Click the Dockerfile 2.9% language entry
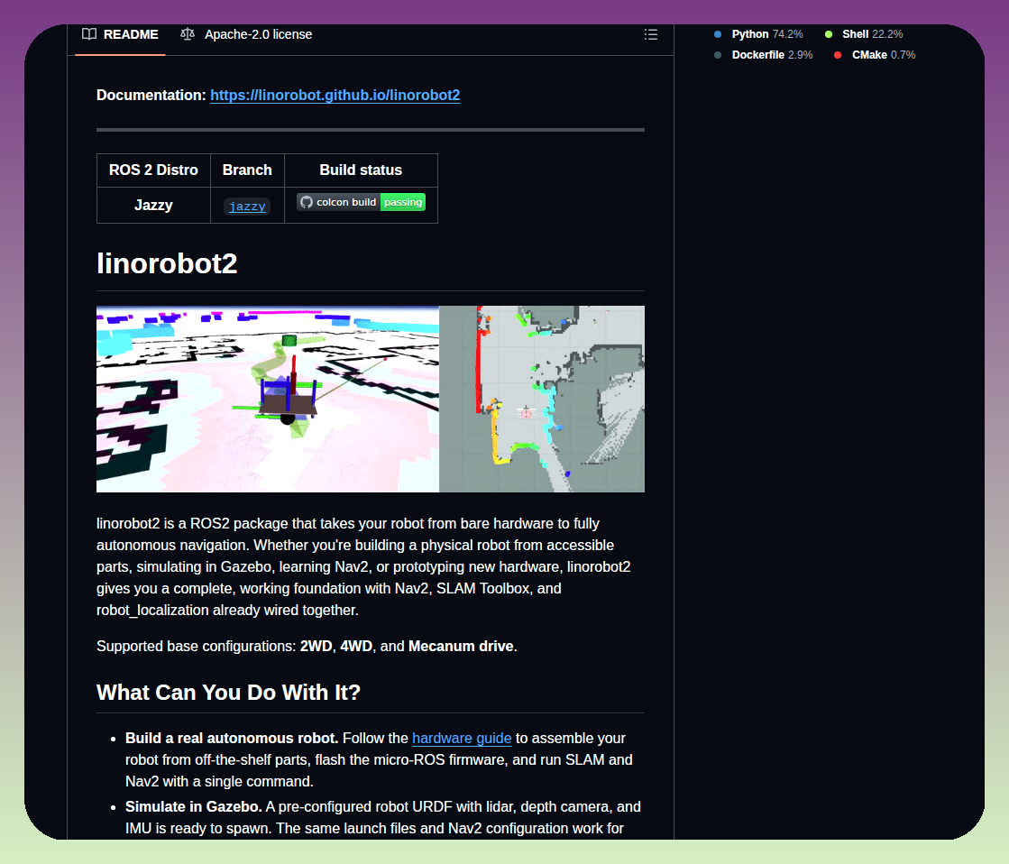Image resolution: width=1009 pixels, height=864 pixels. click(x=763, y=55)
